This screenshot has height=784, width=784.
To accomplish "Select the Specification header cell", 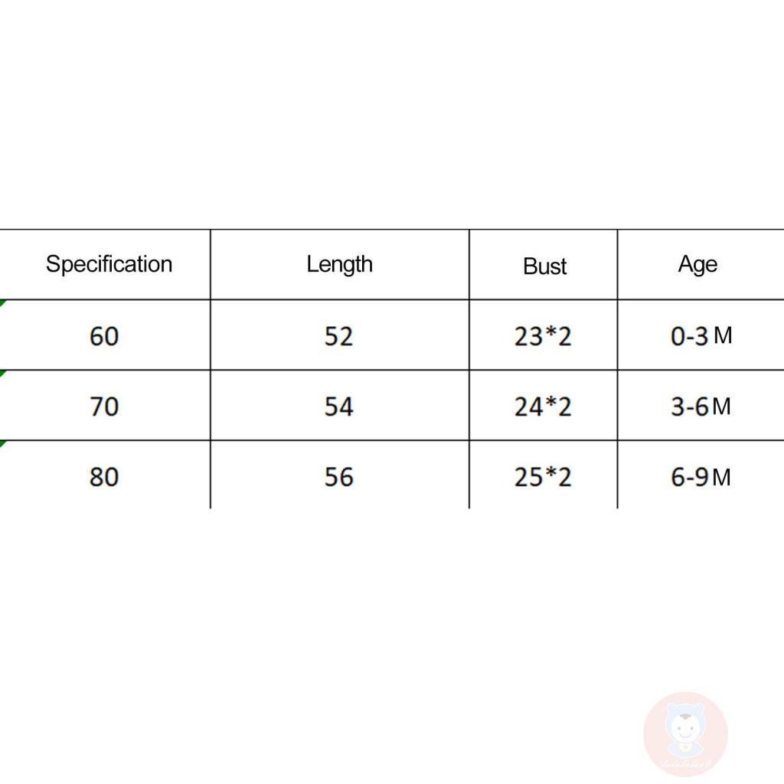I will pos(109,264).
